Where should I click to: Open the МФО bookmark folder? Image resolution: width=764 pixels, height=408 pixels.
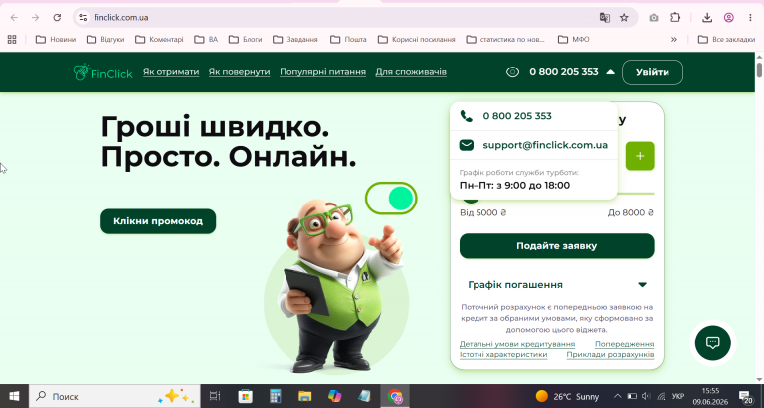click(573, 39)
